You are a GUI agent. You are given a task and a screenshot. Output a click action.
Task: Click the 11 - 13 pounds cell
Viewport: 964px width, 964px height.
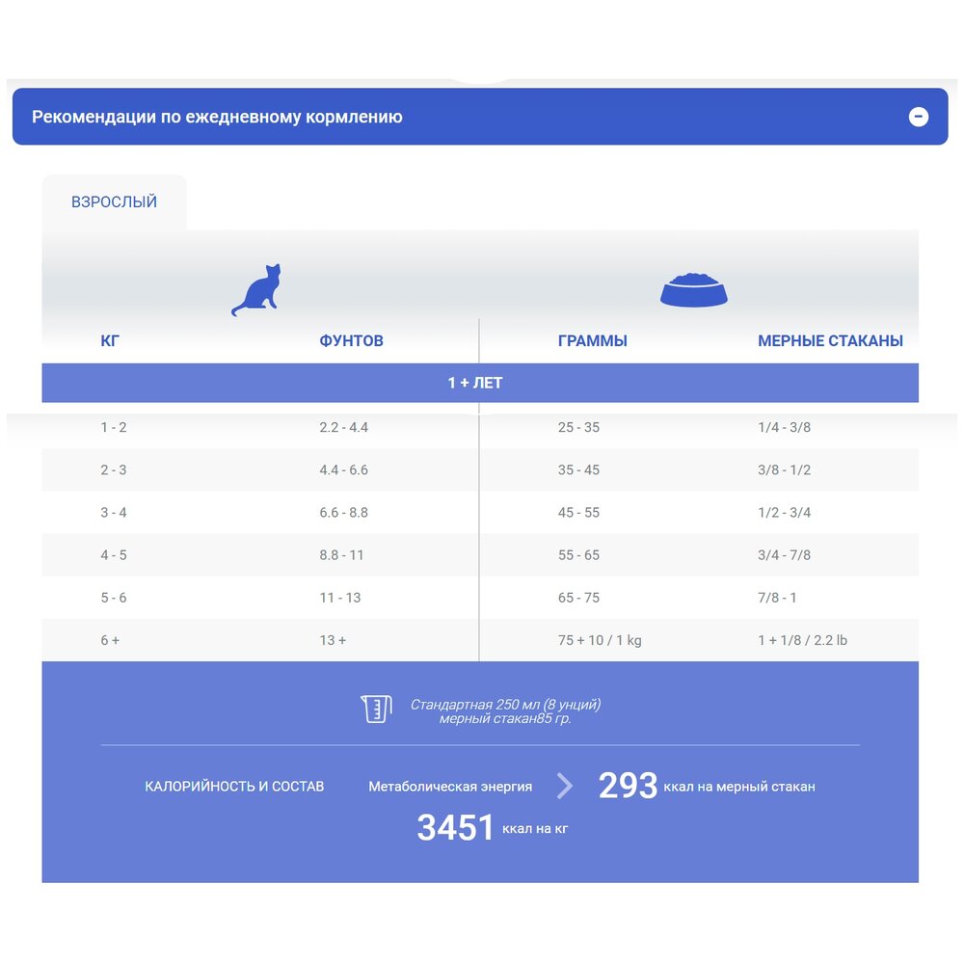click(x=340, y=598)
